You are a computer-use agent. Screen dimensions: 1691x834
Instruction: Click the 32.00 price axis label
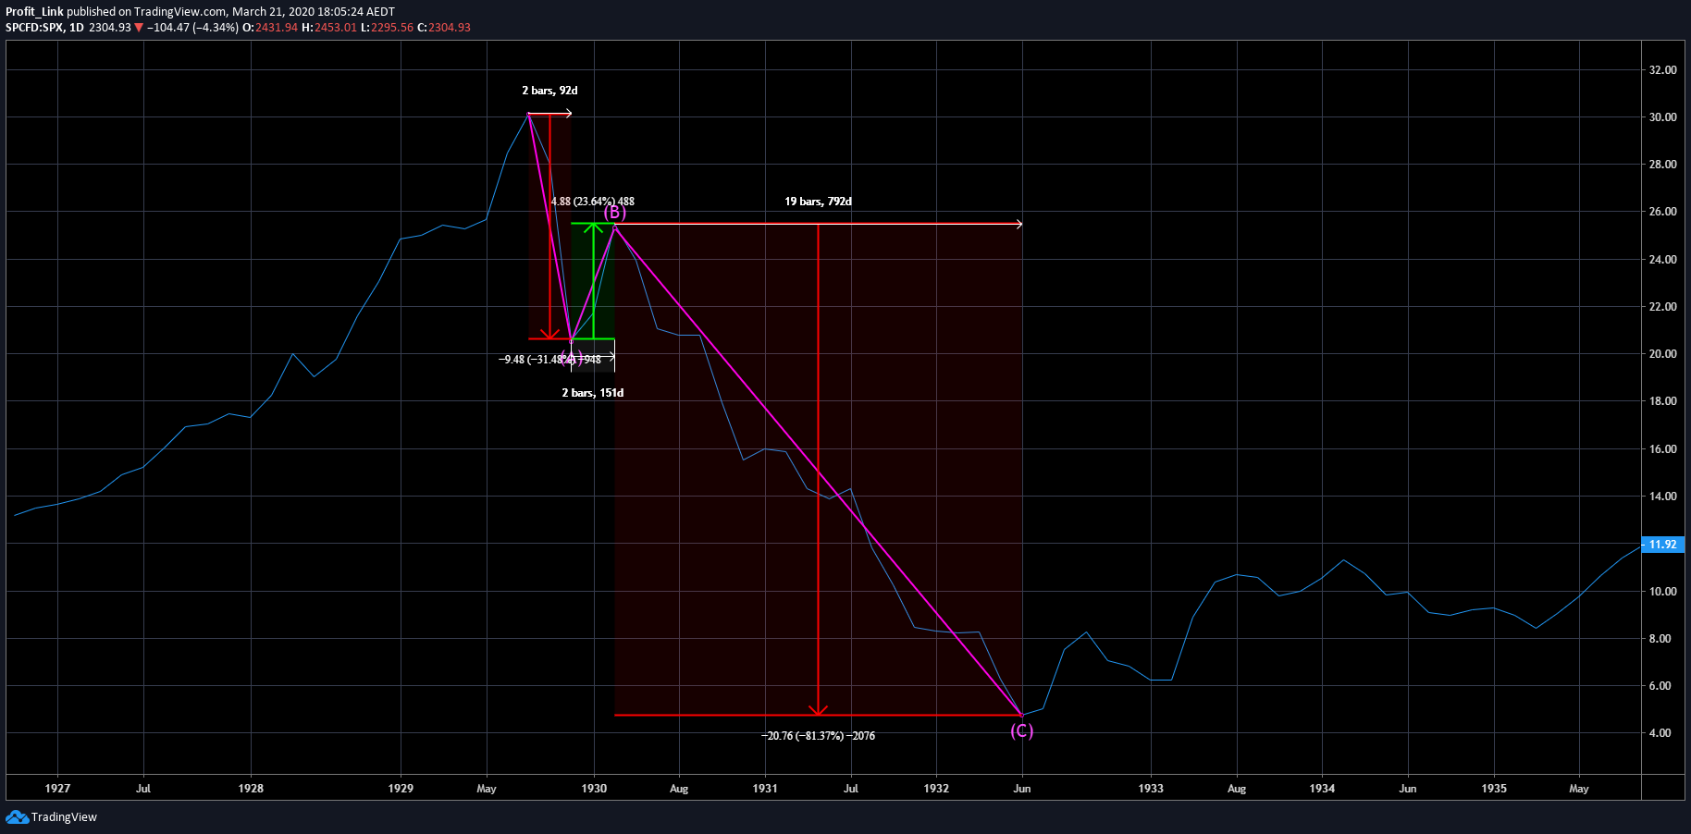1662,70
